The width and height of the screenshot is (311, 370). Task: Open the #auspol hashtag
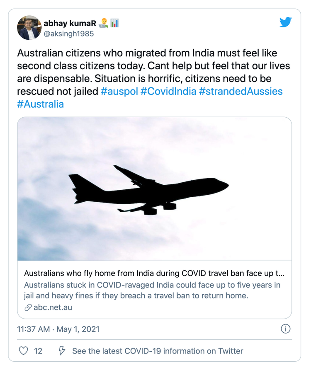pos(119,91)
